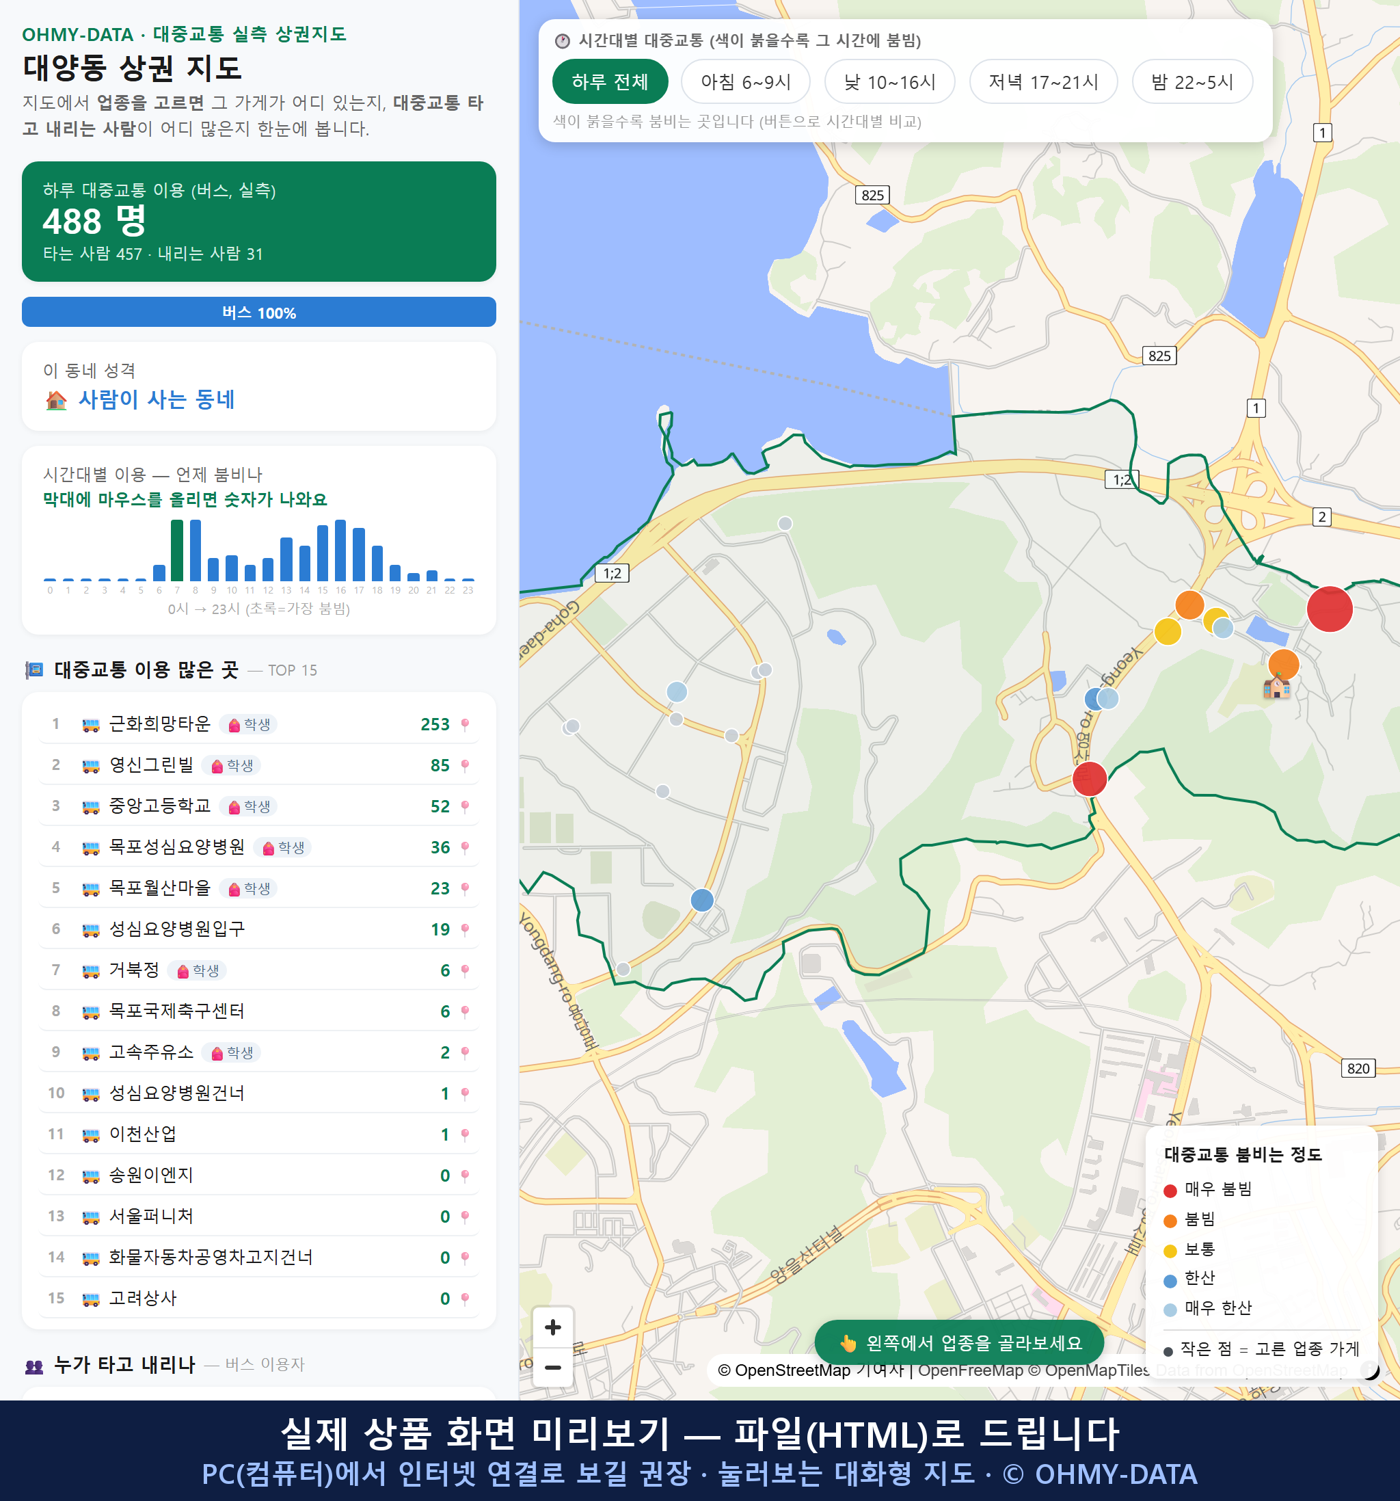
Task: Click 학생 badge on 근화희망타운 row
Action: pyautogui.click(x=248, y=725)
